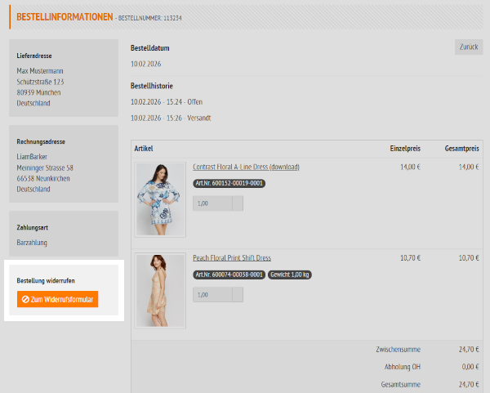Click the Lieferadresse heading
490x393 pixels.
[x=34, y=56]
